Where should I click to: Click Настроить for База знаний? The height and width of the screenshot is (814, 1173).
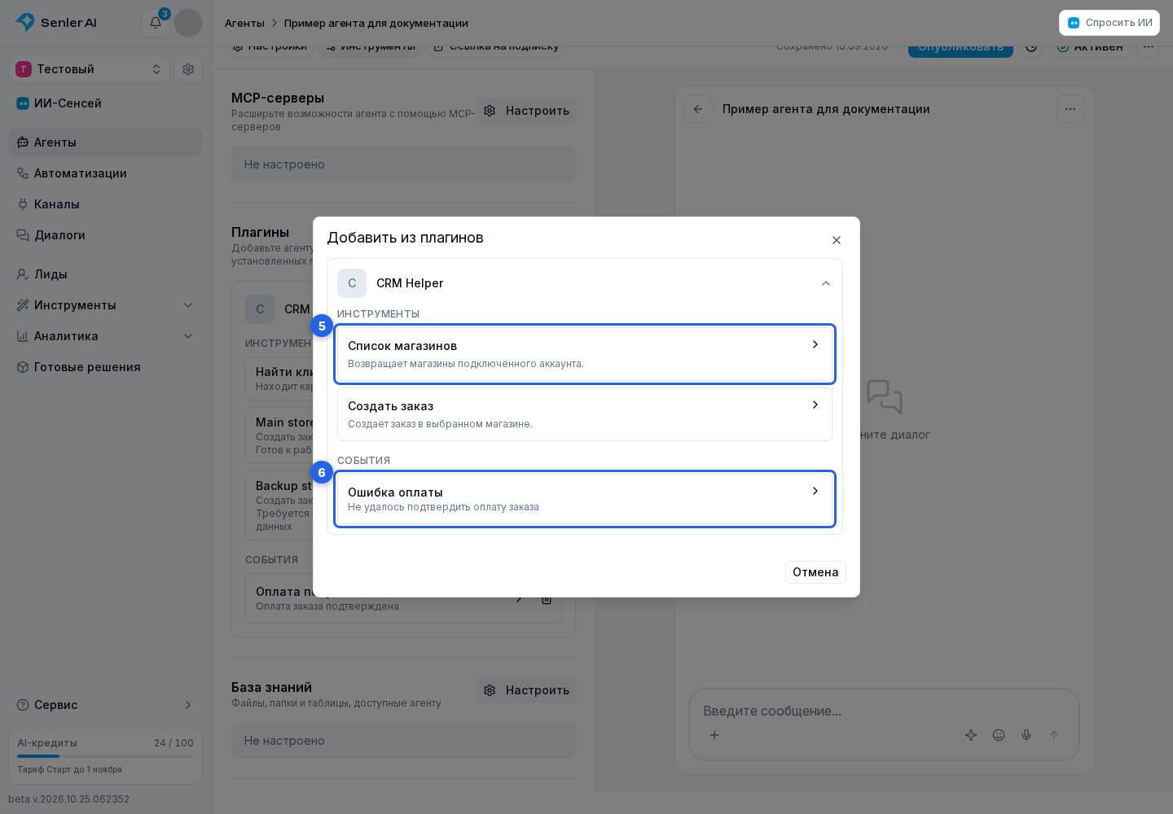click(526, 690)
